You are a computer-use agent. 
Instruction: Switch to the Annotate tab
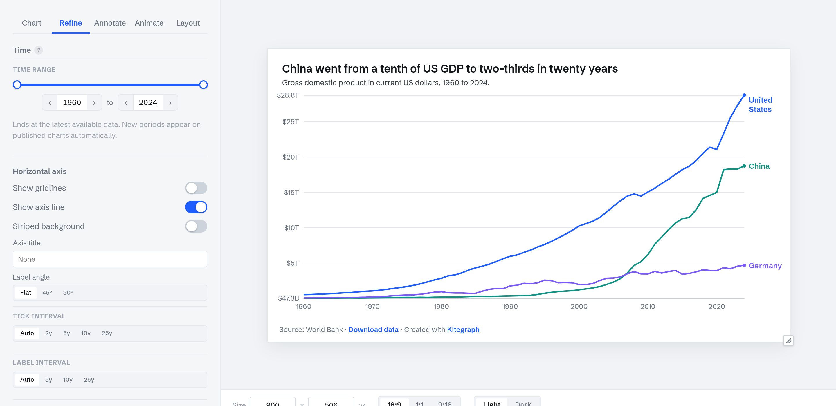(110, 23)
